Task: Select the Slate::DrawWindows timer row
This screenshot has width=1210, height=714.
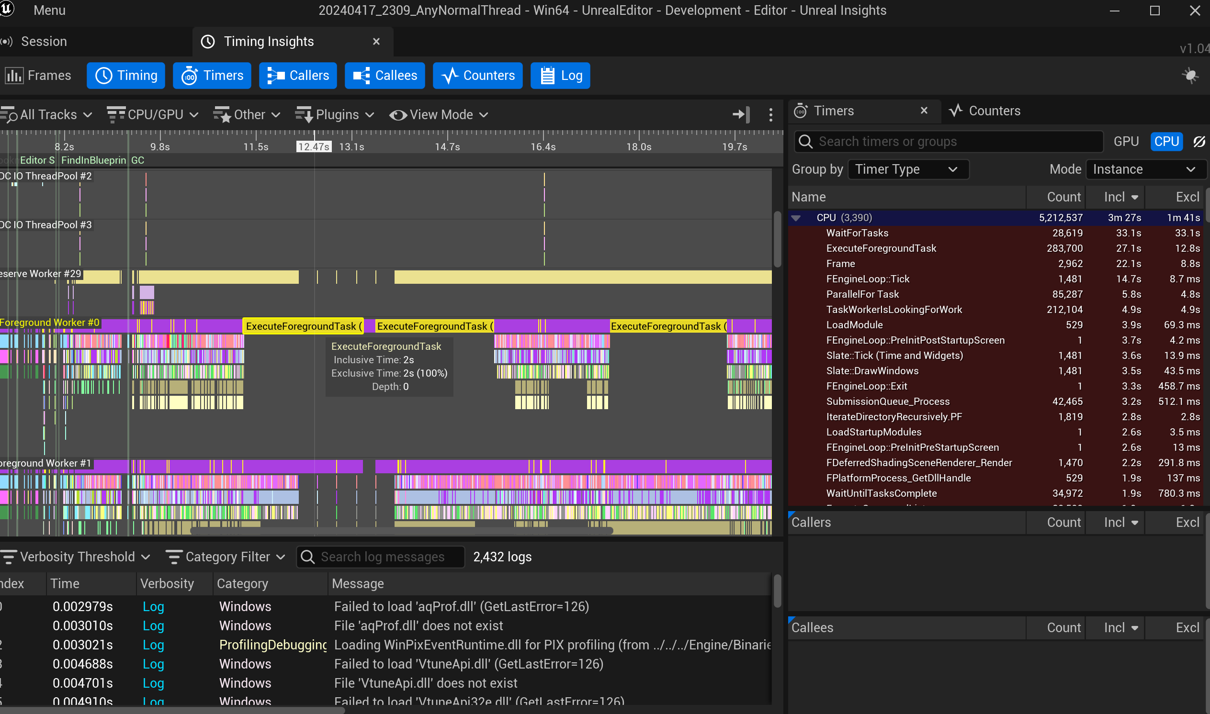Action: click(996, 371)
